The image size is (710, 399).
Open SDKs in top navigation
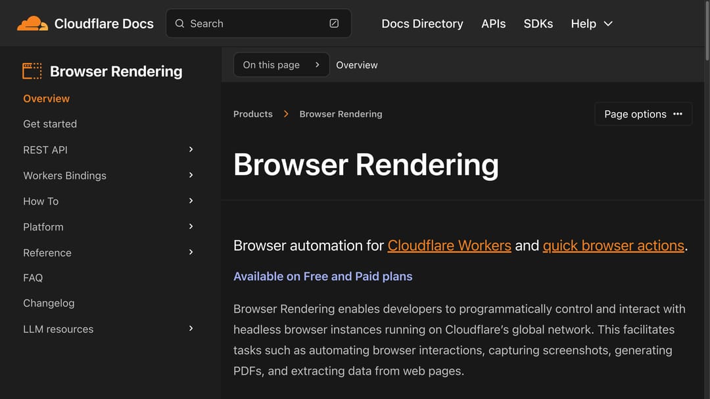[x=538, y=24]
